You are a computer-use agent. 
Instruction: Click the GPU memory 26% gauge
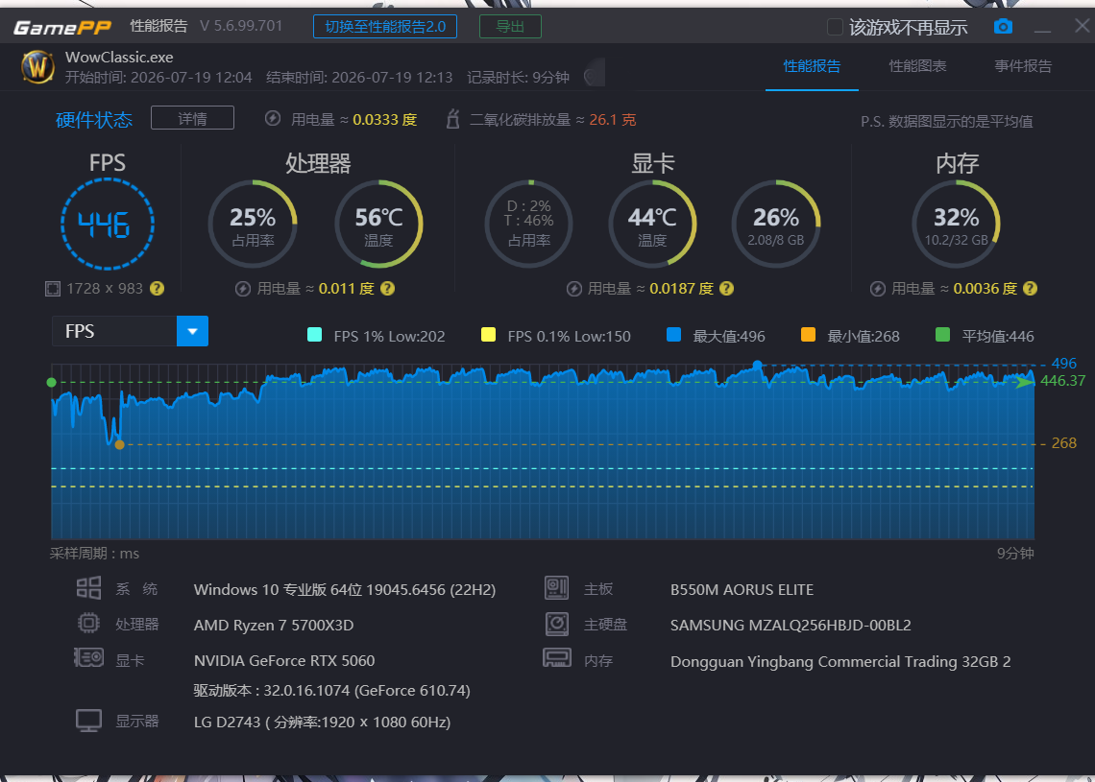776,224
